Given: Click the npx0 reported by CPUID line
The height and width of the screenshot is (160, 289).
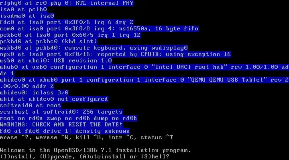Looking at the screenshot, I should (115, 54).
